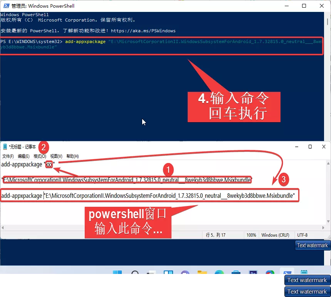Click the Microsoft Corporation copyright line

click(68, 20)
